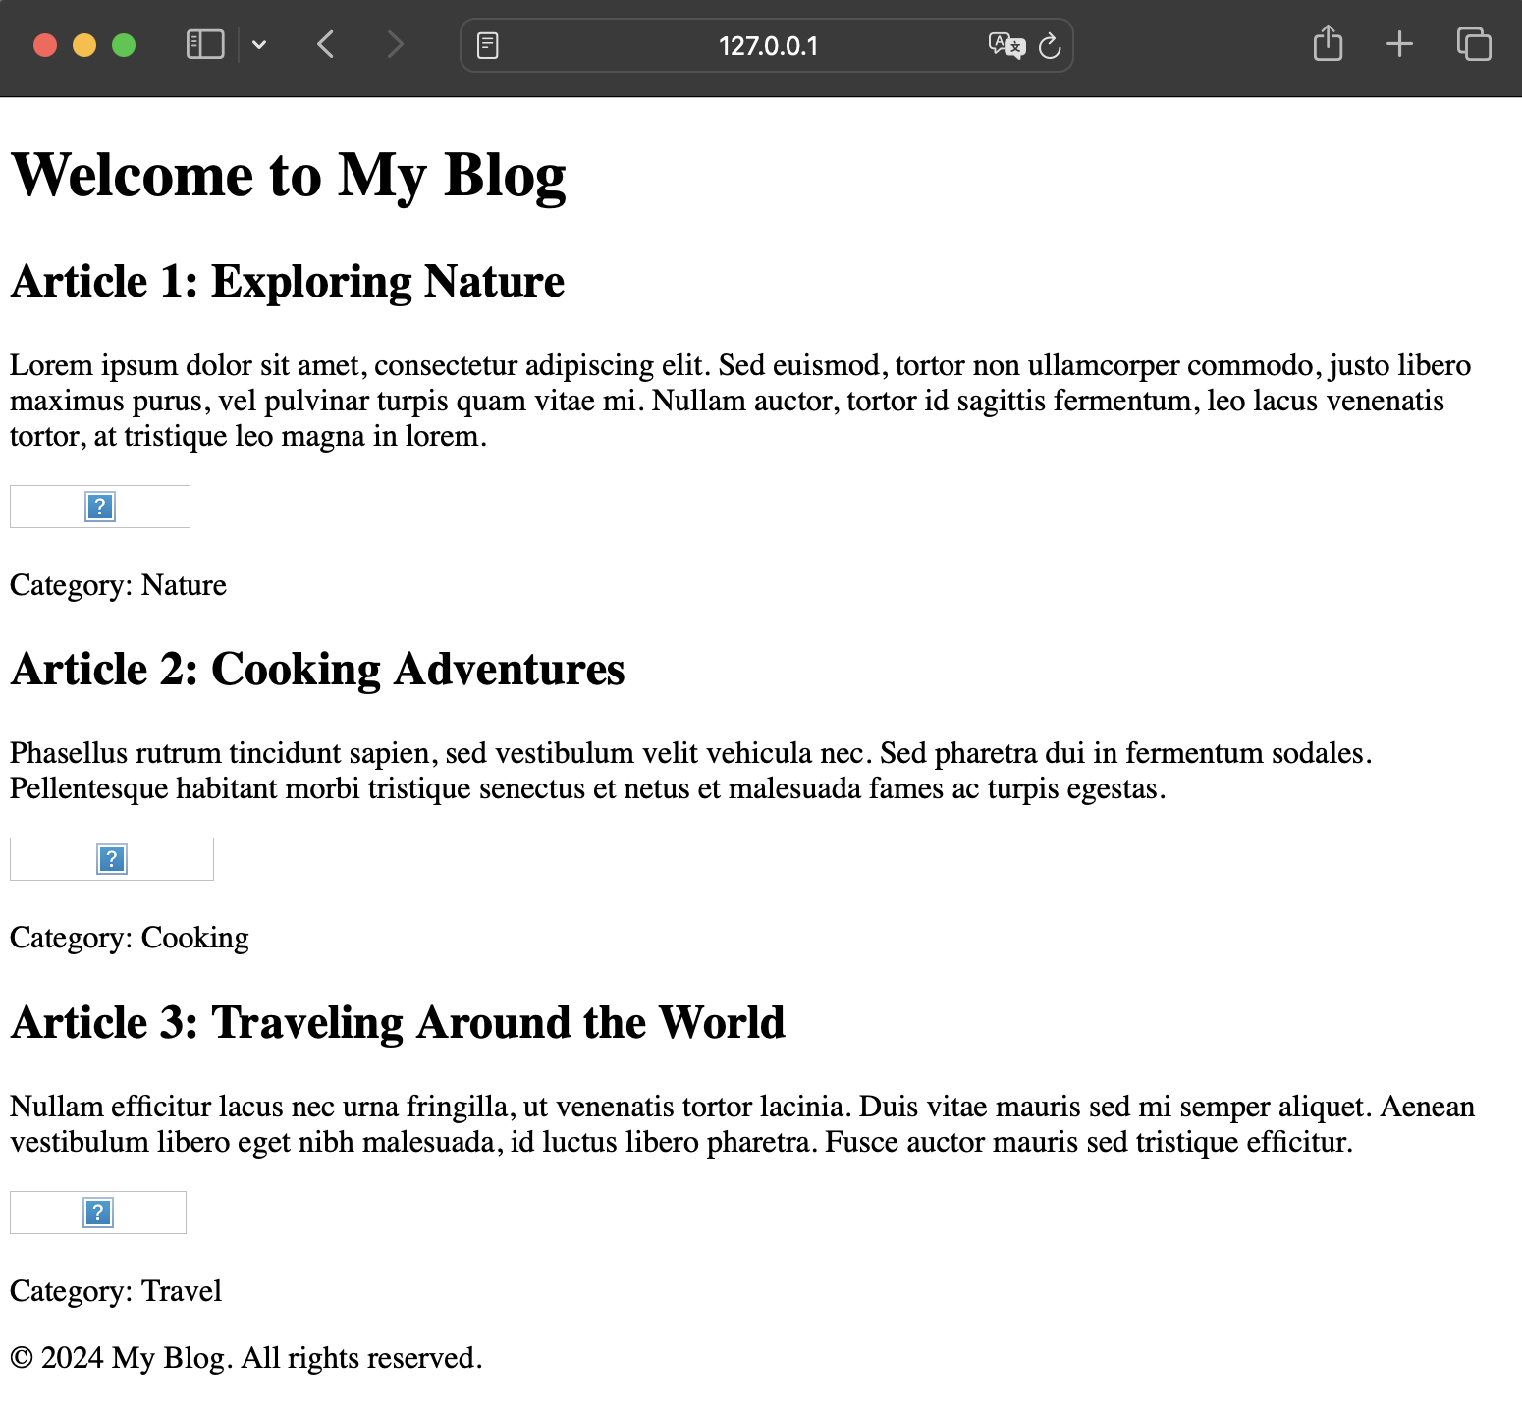Open a new tab with plus button

(x=1399, y=44)
